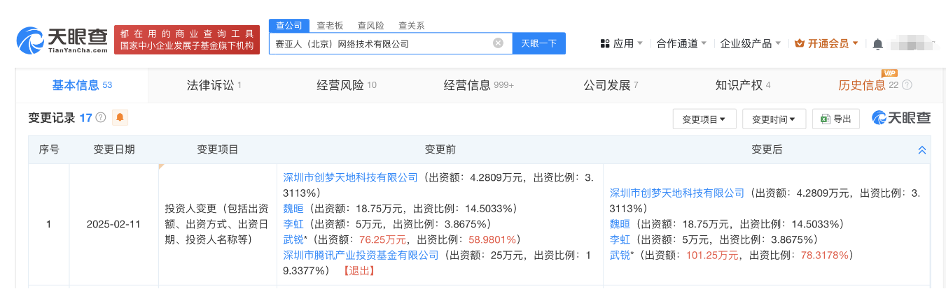The width and height of the screenshot is (946, 289).
Task: Click the help icon beside 历史信息 22
Action: 907,85
